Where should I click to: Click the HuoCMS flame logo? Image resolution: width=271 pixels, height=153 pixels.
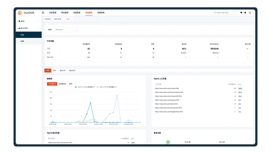20,13
